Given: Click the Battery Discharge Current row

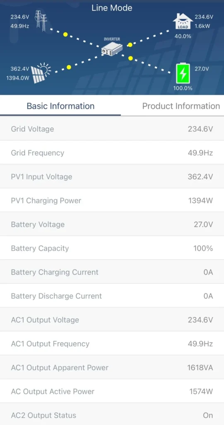Looking at the screenshot, I should click(112, 296).
